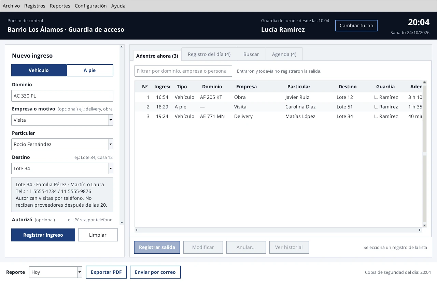The width and height of the screenshot is (437, 282).
Task: Open the Ayuda menu
Action: (x=118, y=6)
